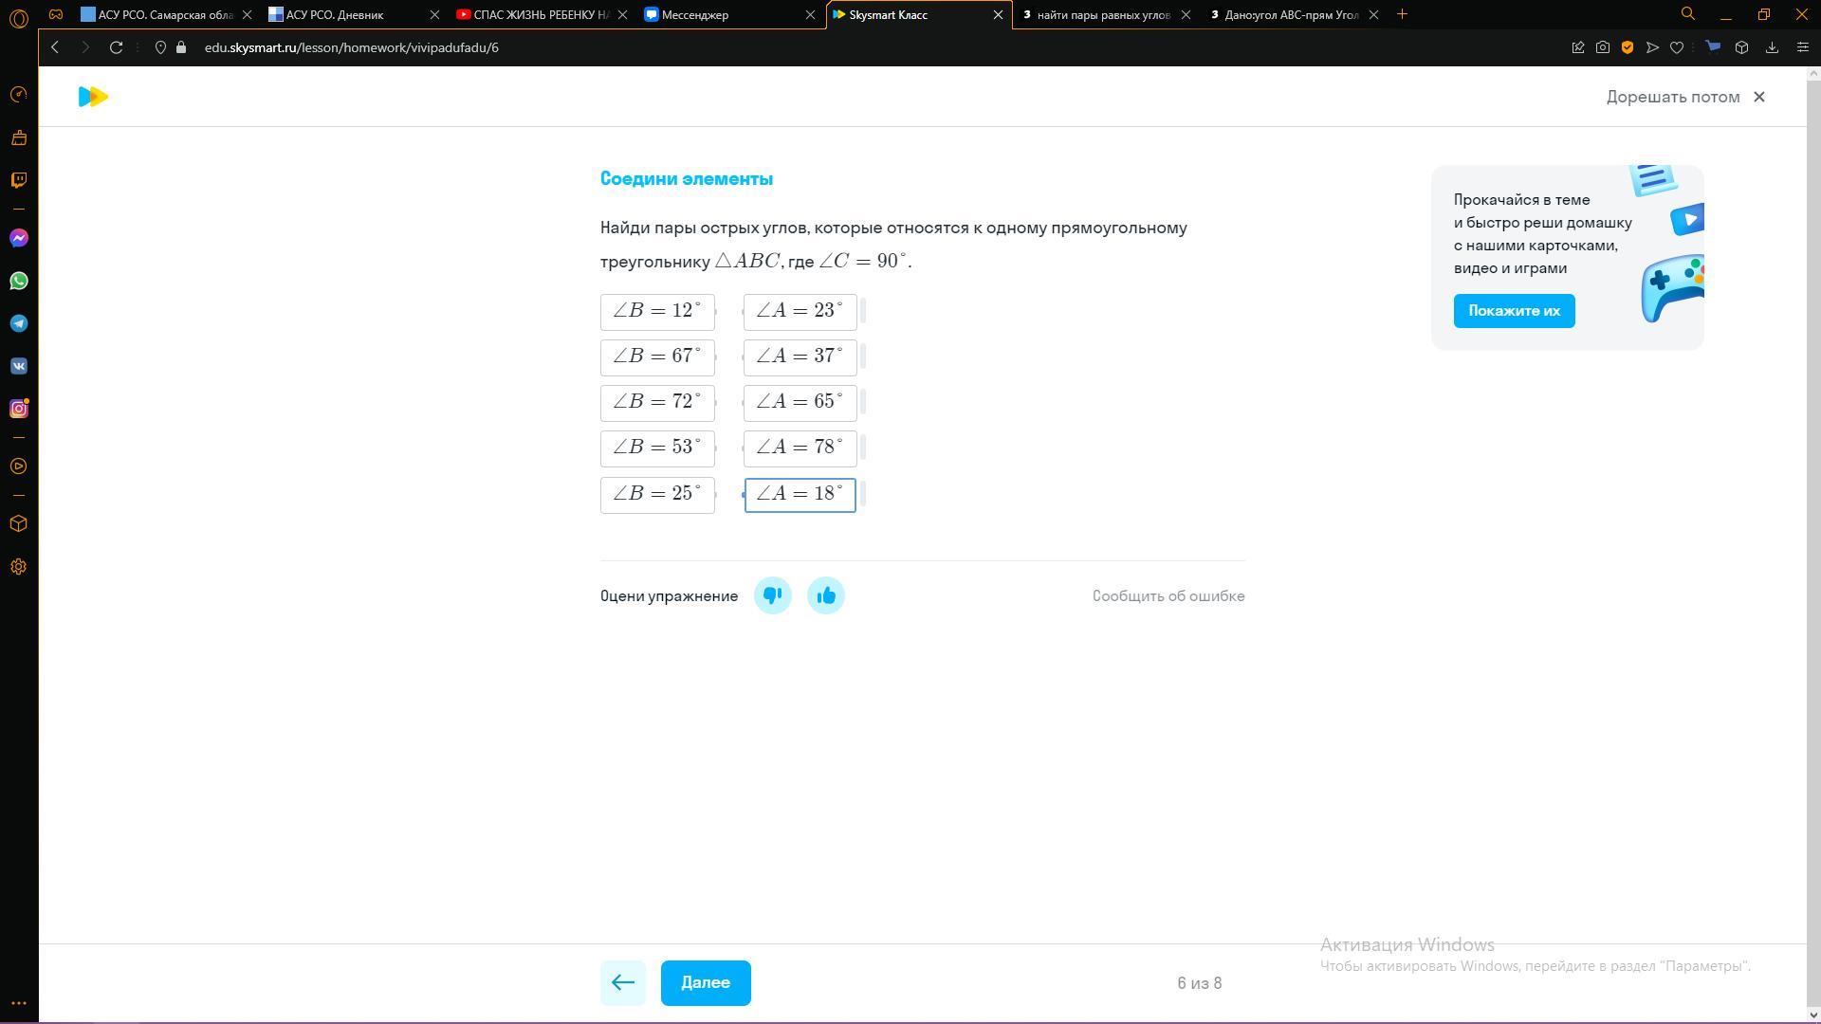This screenshot has height=1024, width=1821.
Task: Open browser downloads icon in toolbar
Action: coord(1771,47)
